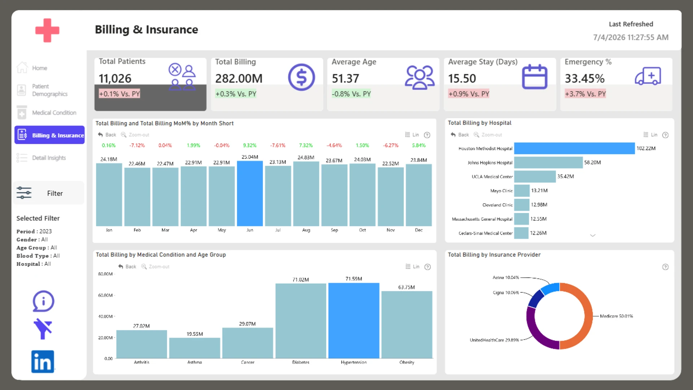Click the info speech-bubble icon
The width and height of the screenshot is (693, 390).
pos(43,301)
